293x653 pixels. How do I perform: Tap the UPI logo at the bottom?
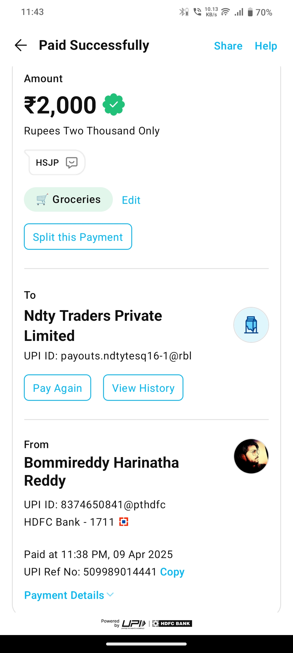133,624
